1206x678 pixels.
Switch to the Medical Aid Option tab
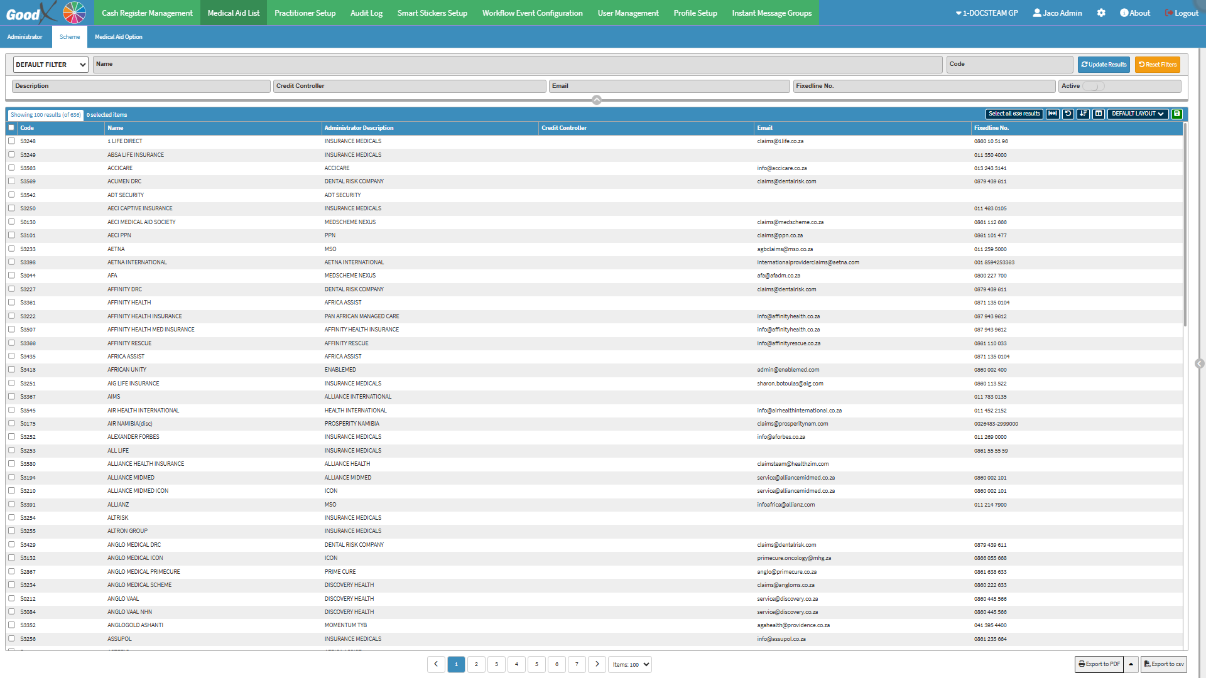click(118, 37)
